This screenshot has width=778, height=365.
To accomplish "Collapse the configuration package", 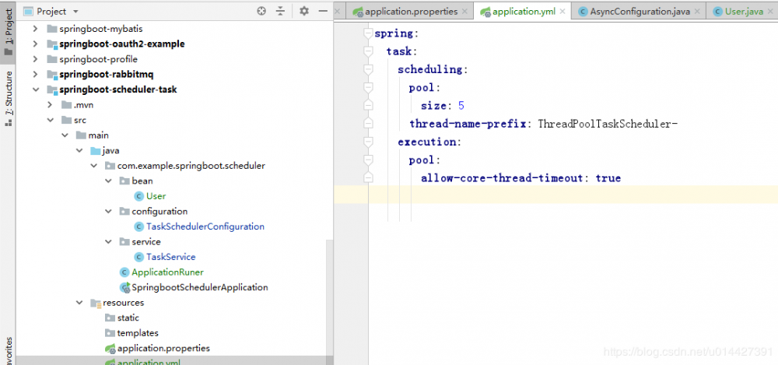I will pos(109,211).
